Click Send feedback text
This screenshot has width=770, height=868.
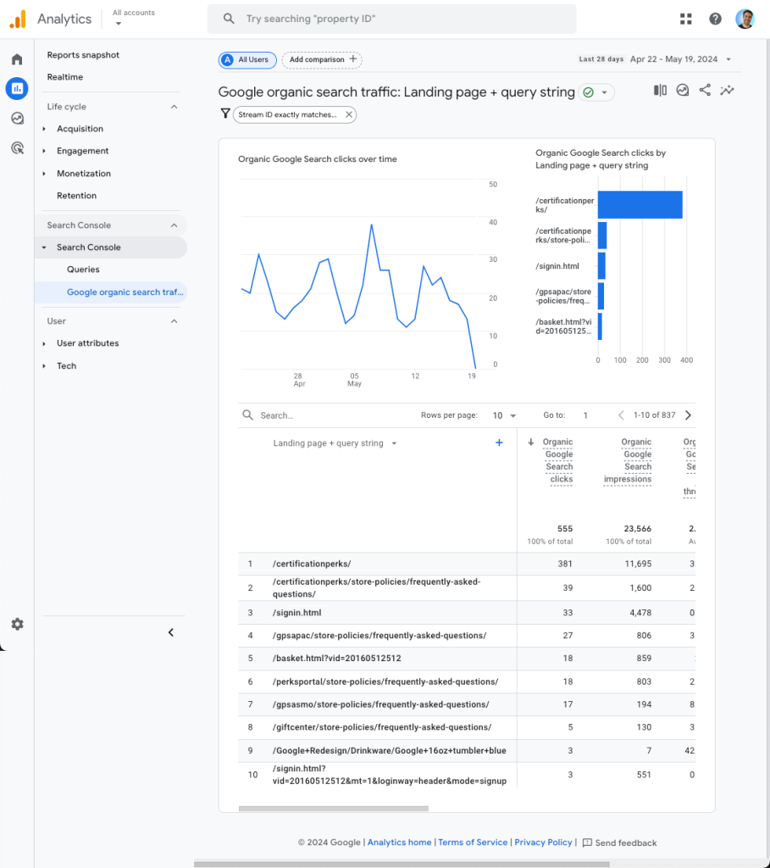point(626,843)
